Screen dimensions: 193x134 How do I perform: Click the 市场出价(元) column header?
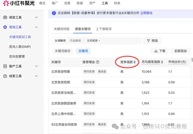pos(177,62)
